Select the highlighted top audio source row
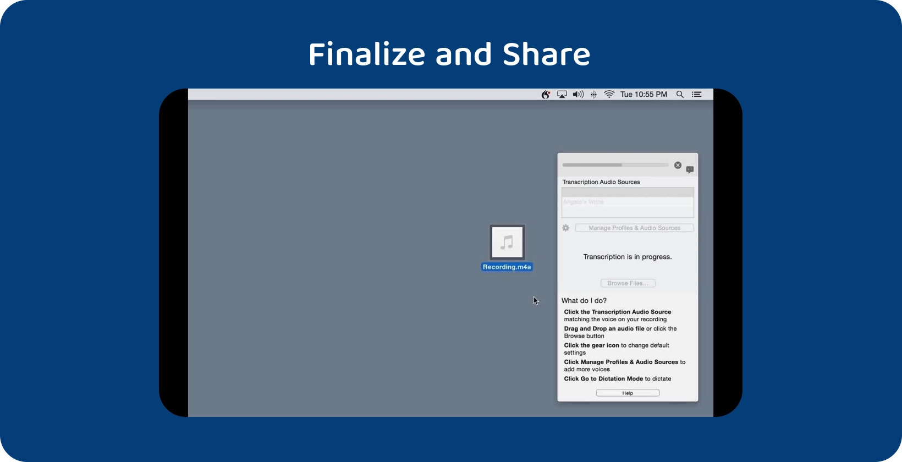This screenshot has width=902, height=462. [x=628, y=193]
